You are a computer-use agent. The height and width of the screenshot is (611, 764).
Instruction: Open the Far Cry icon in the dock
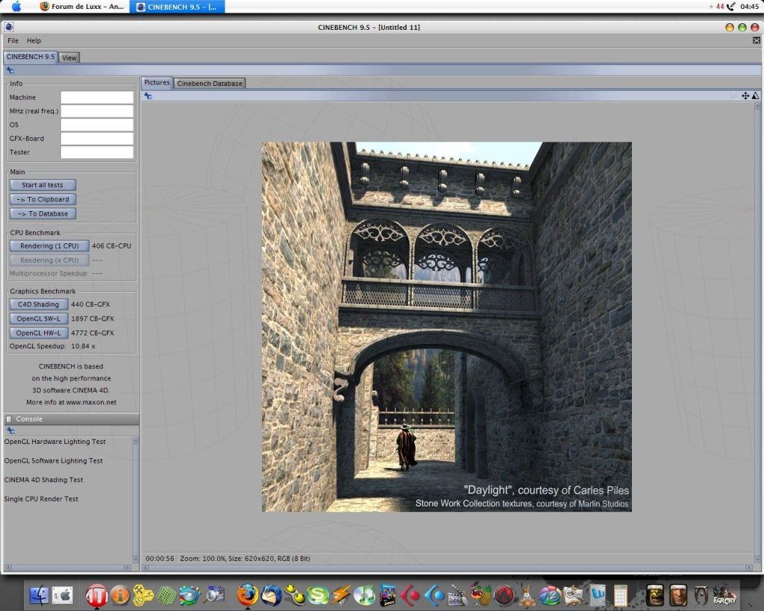[724, 595]
